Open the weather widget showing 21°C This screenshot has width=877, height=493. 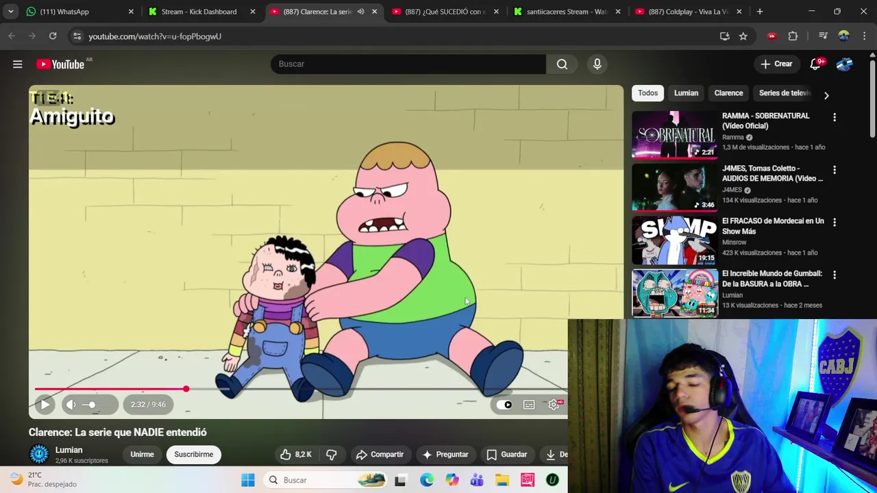click(x=43, y=479)
